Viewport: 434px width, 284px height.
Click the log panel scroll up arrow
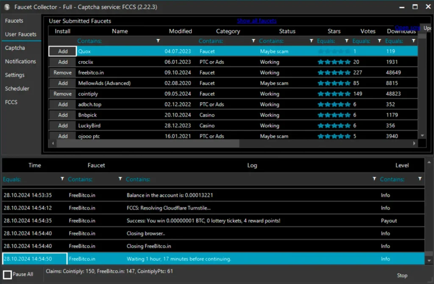[x=429, y=162]
